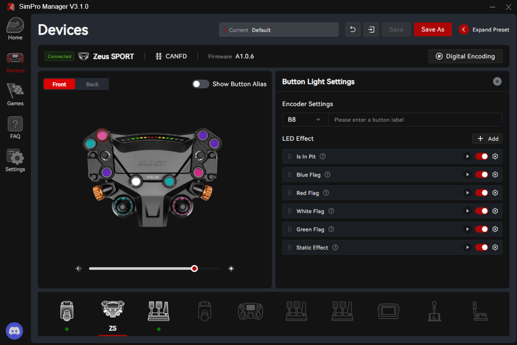Disable the Static Effect toggle
The image size is (517, 345).
pyautogui.click(x=482, y=247)
